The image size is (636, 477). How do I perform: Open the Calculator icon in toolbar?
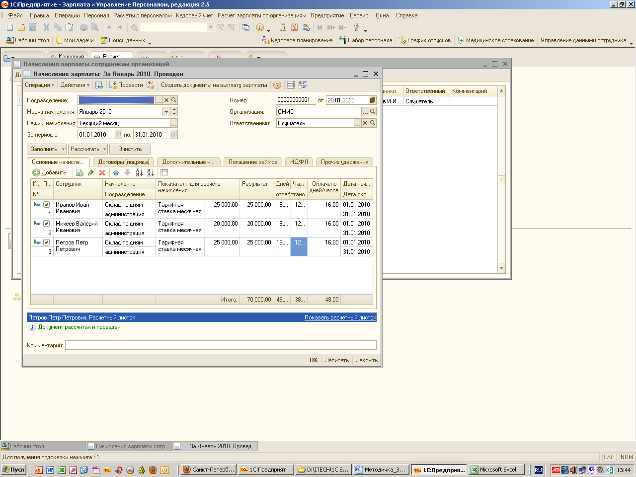(283, 27)
